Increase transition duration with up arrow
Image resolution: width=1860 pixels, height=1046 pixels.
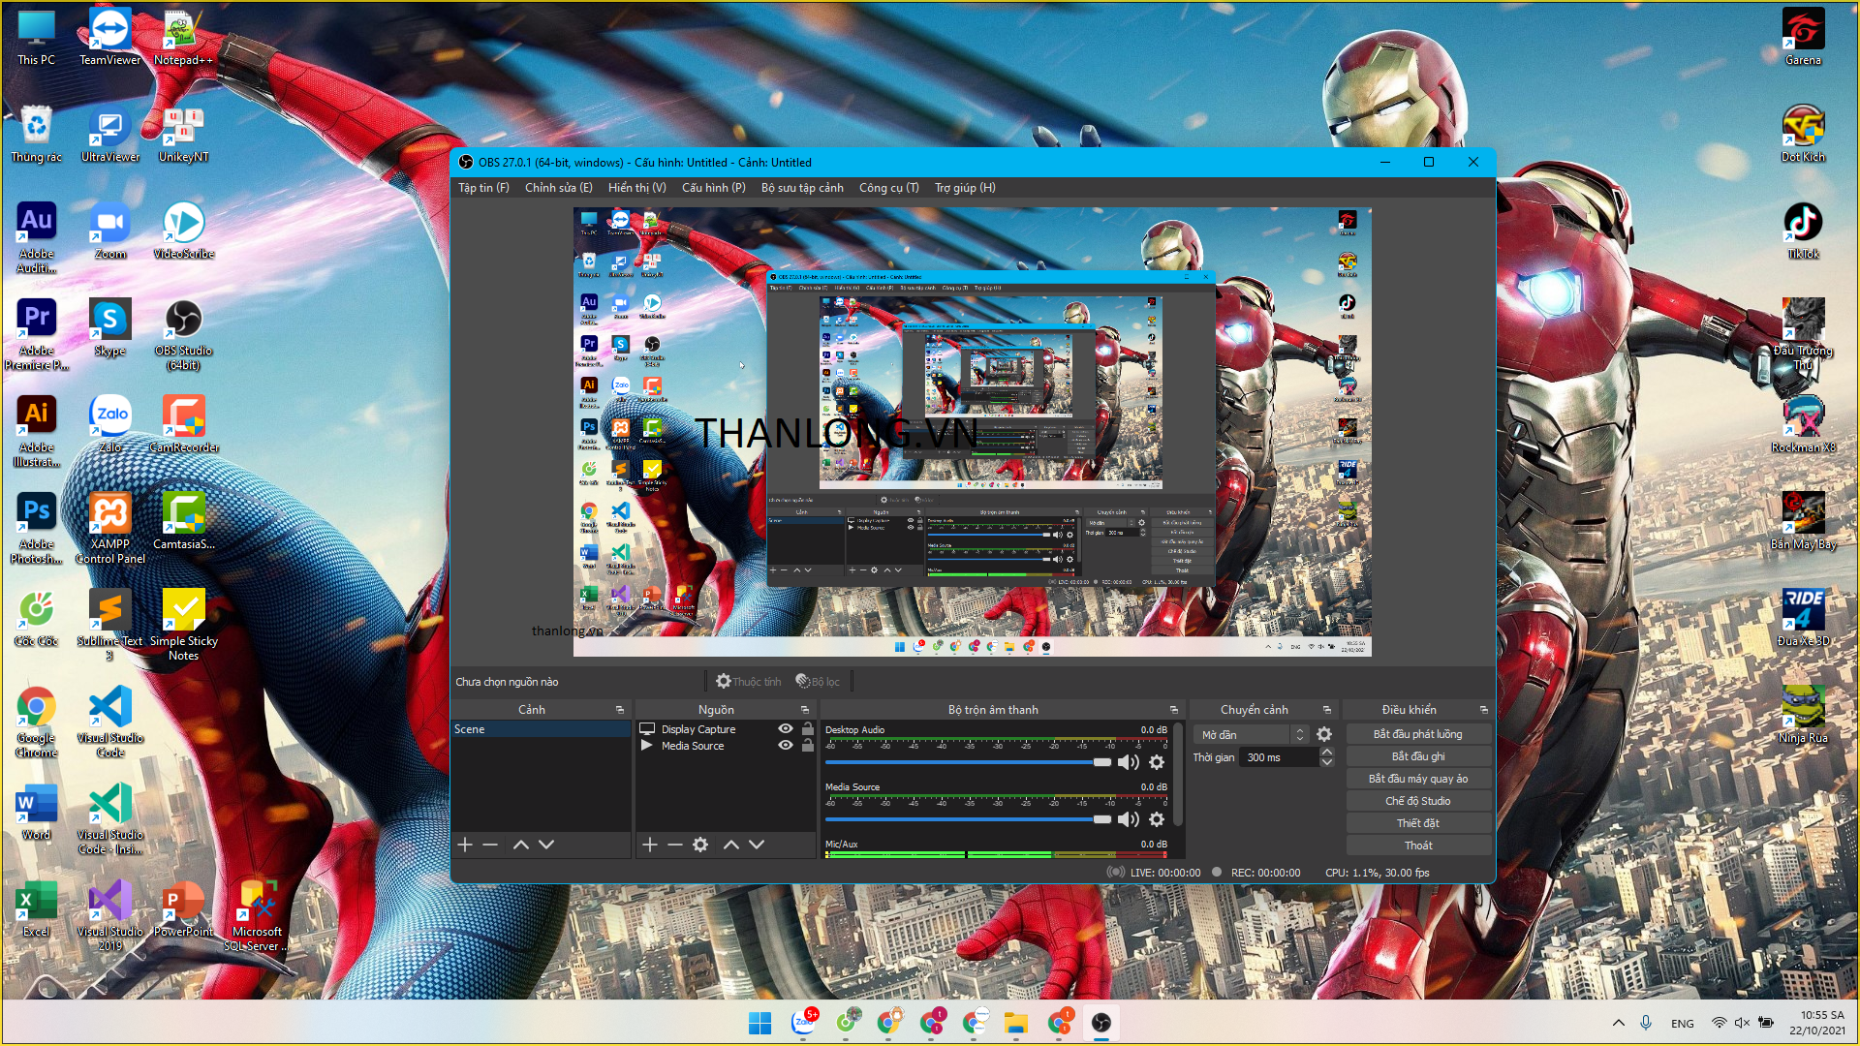(x=1327, y=753)
